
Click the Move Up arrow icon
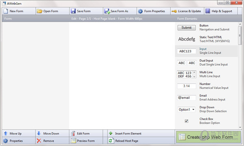click(6, 133)
